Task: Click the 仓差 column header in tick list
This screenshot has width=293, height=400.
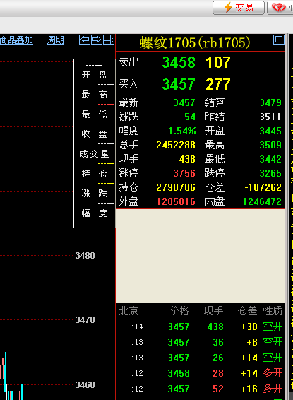Action: point(247,311)
